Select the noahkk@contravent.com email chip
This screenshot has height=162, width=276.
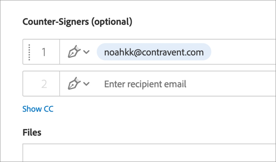pyautogui.click(x=154, y=52)
